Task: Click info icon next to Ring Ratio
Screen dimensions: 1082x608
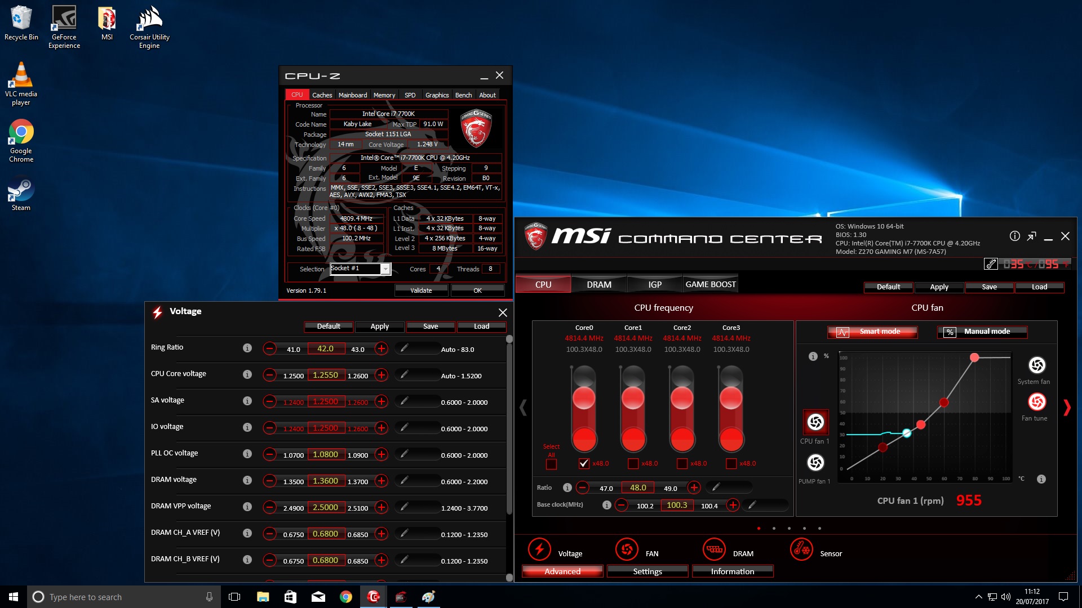Action: coord(247,348)
